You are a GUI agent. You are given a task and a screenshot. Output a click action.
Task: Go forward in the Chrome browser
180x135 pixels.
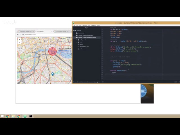[x=21, y=35]
